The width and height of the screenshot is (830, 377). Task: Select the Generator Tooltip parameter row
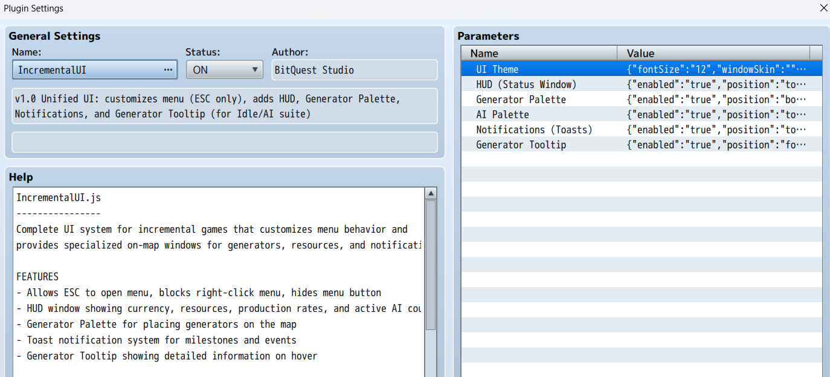(x=521, y=145)
